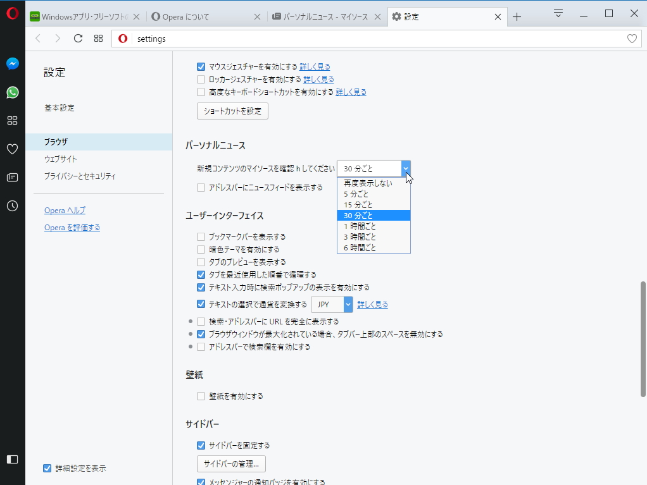This screenshot has height=485, width=647.
Task: Toggle the sidebar setup icon at bottom
Action: (13, 460)
